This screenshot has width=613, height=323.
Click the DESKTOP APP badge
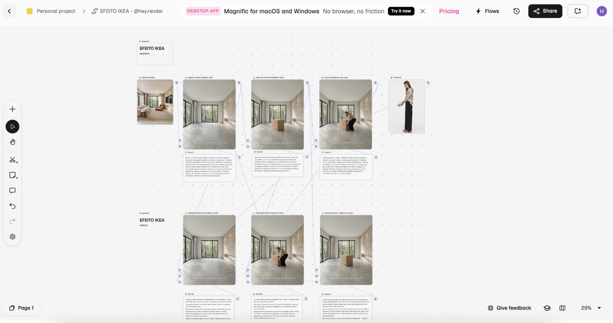[x=203, y=11]
